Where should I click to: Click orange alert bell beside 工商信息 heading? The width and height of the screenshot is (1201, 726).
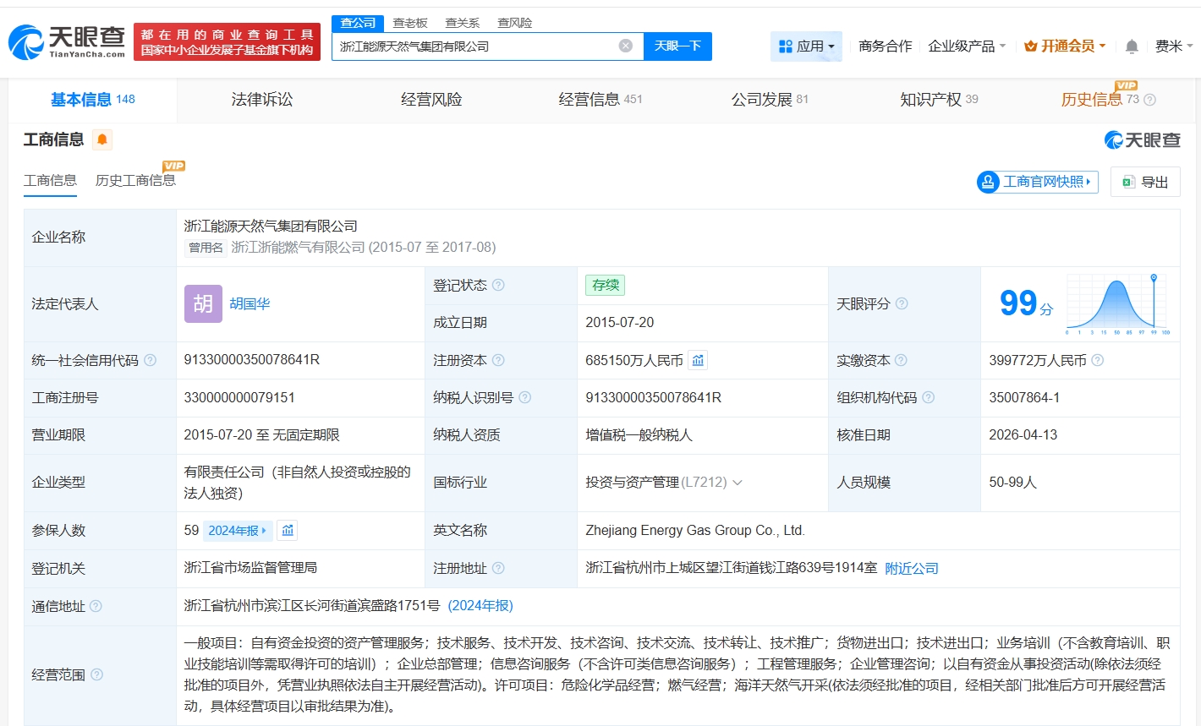[102, 139]
